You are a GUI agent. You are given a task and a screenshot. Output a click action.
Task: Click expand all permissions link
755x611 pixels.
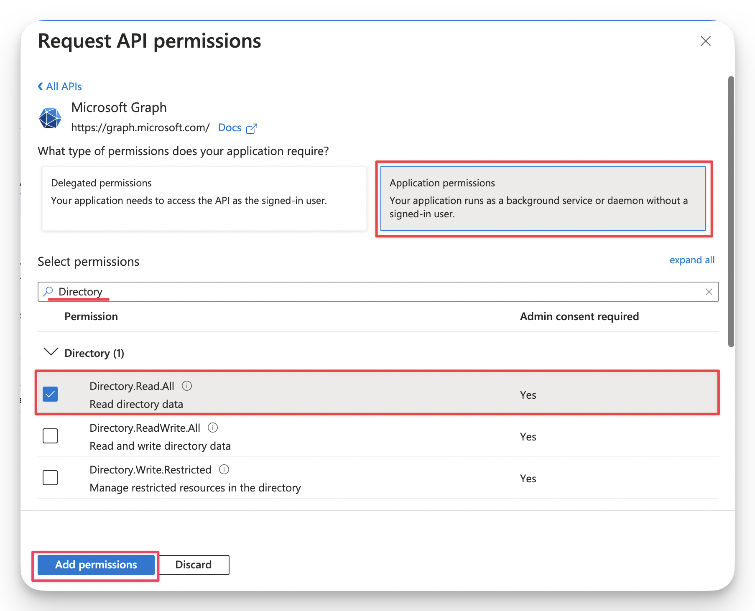pyautogui.click(x=692, y=260)
